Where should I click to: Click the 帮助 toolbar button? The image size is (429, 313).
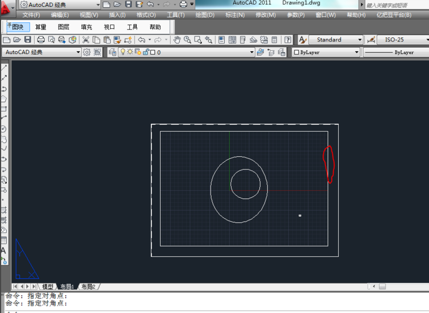[x=155, y=27]
